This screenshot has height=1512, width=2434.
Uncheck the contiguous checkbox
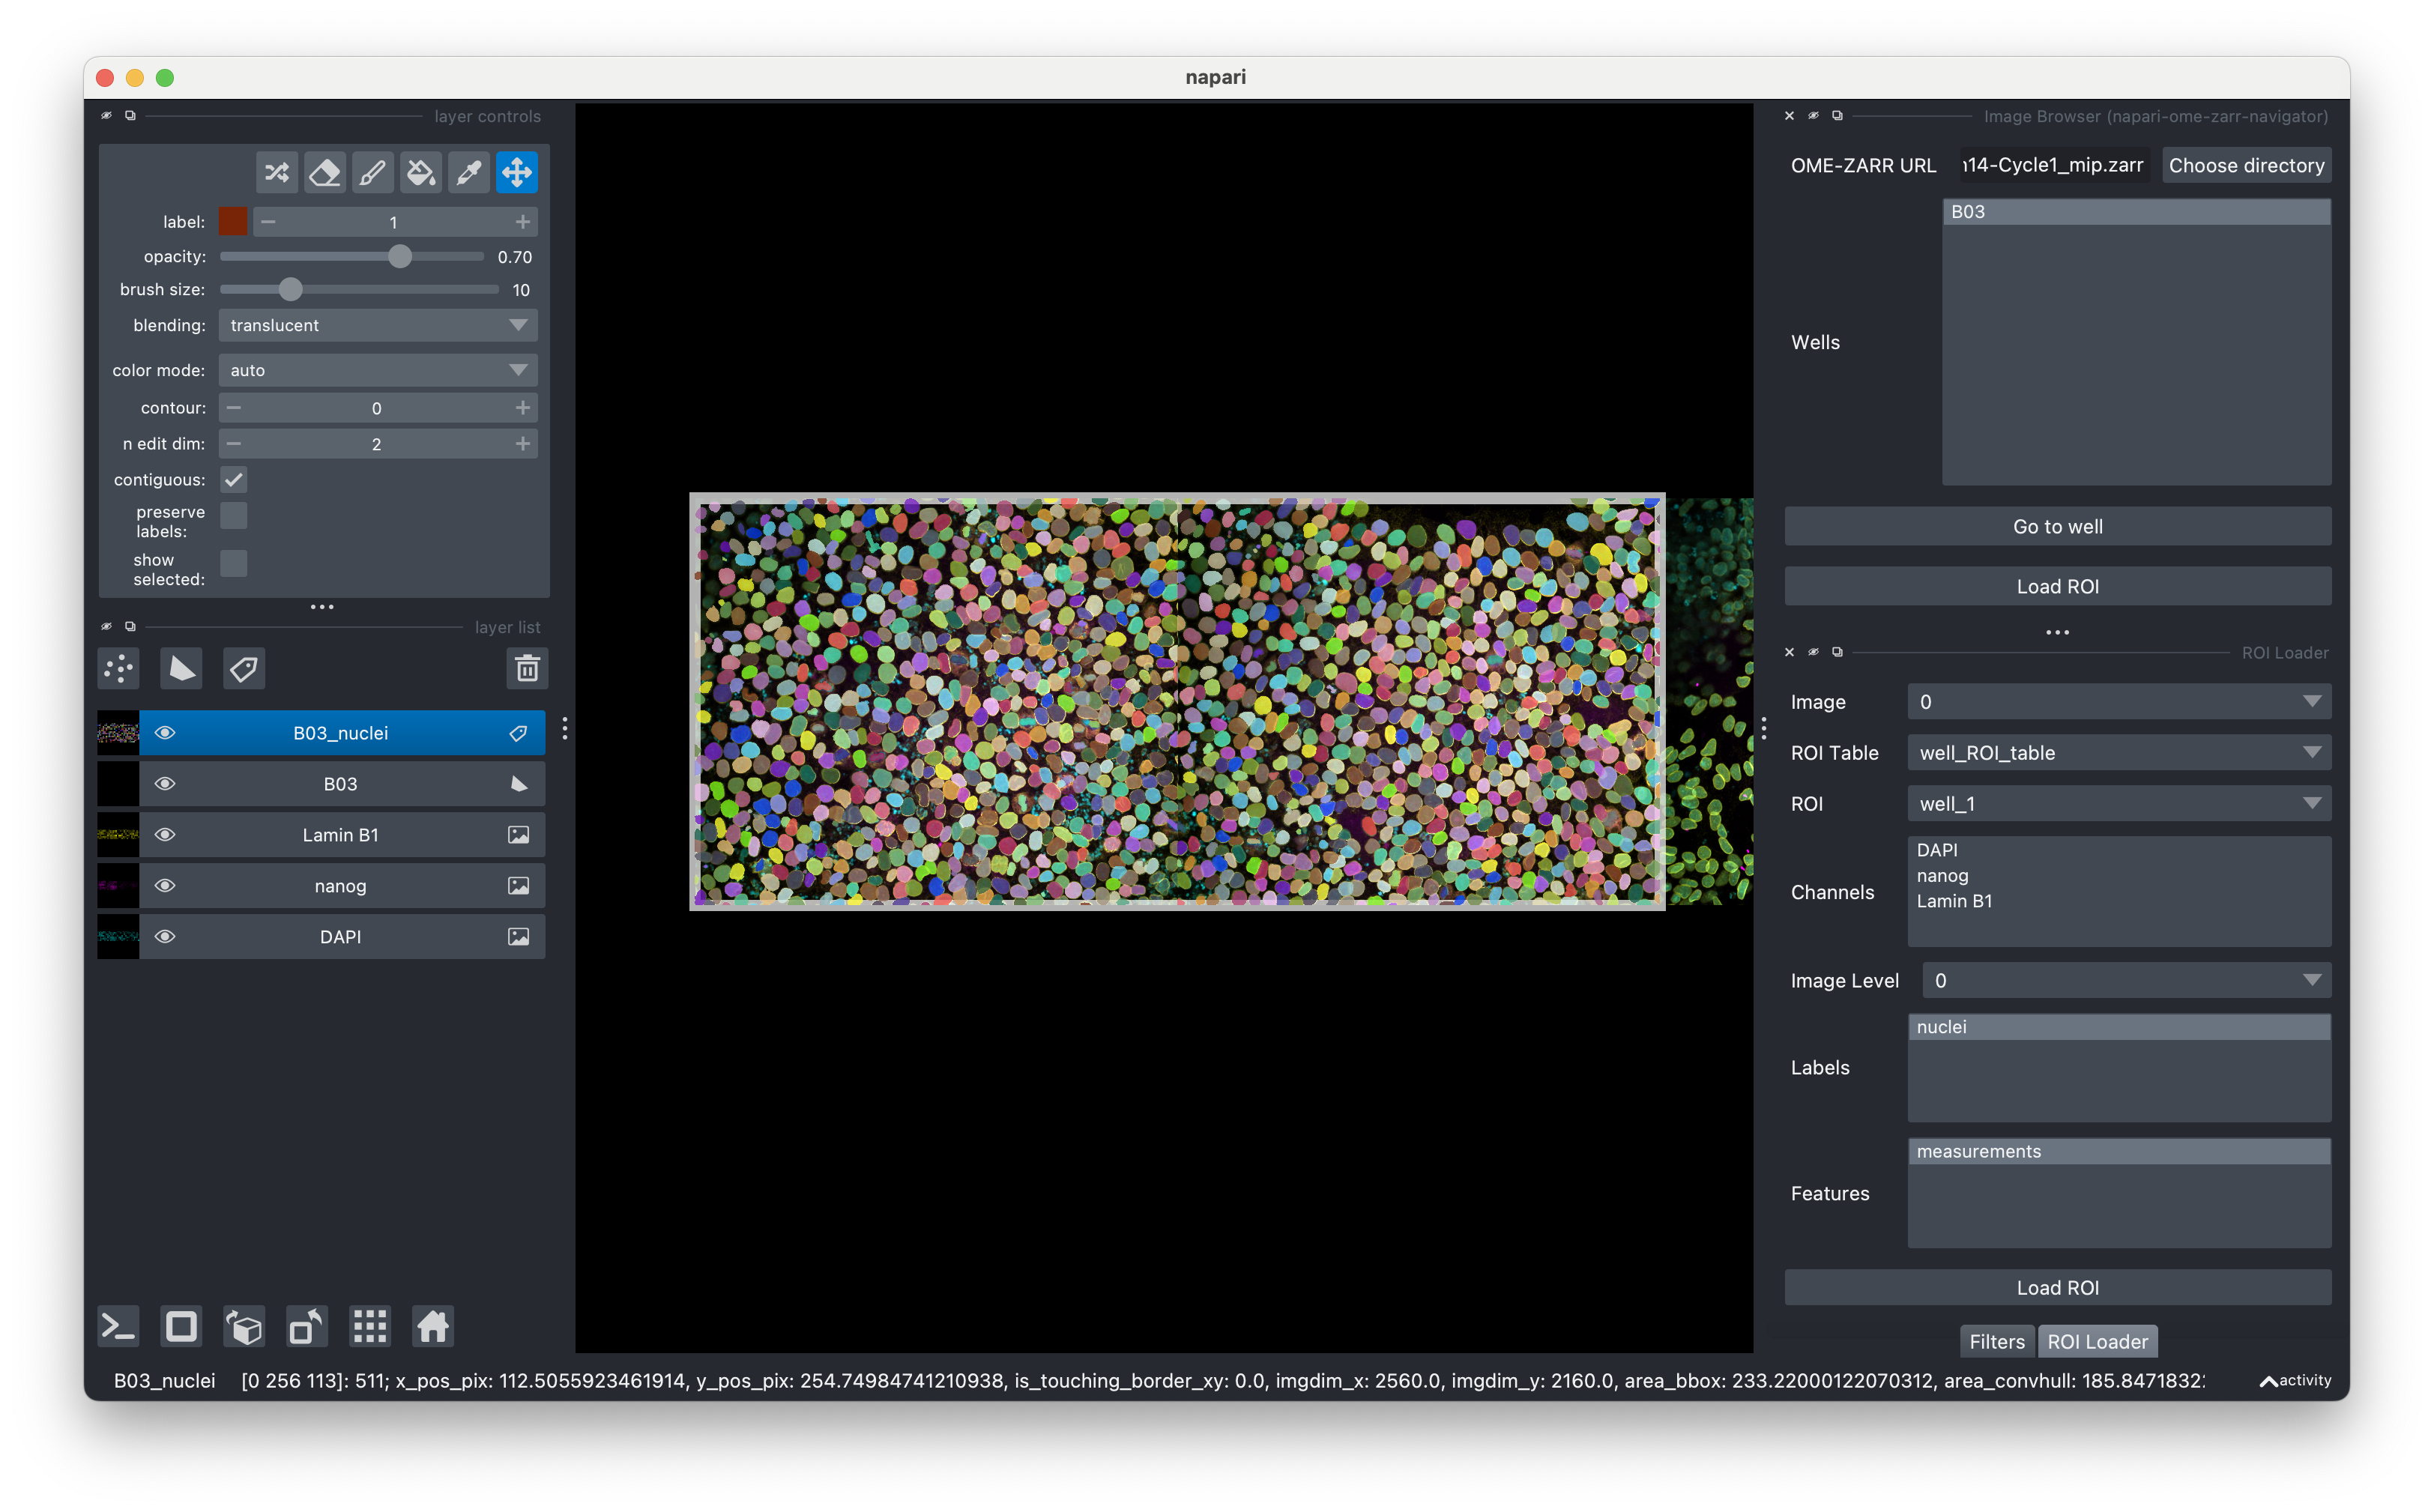click(x=233, y=480)
